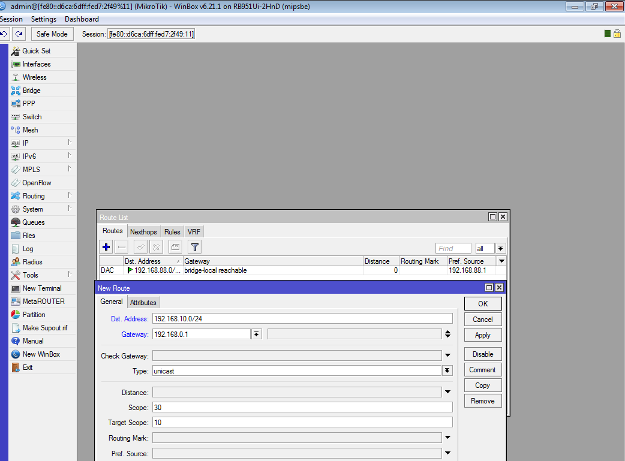Click the Comment button in New Route
625x461 pixels.
[483, 370]
